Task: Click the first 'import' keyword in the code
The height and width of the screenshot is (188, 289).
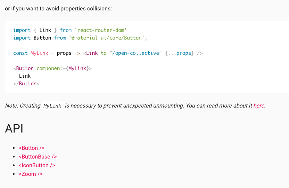Action: click(x=22, y=30)
